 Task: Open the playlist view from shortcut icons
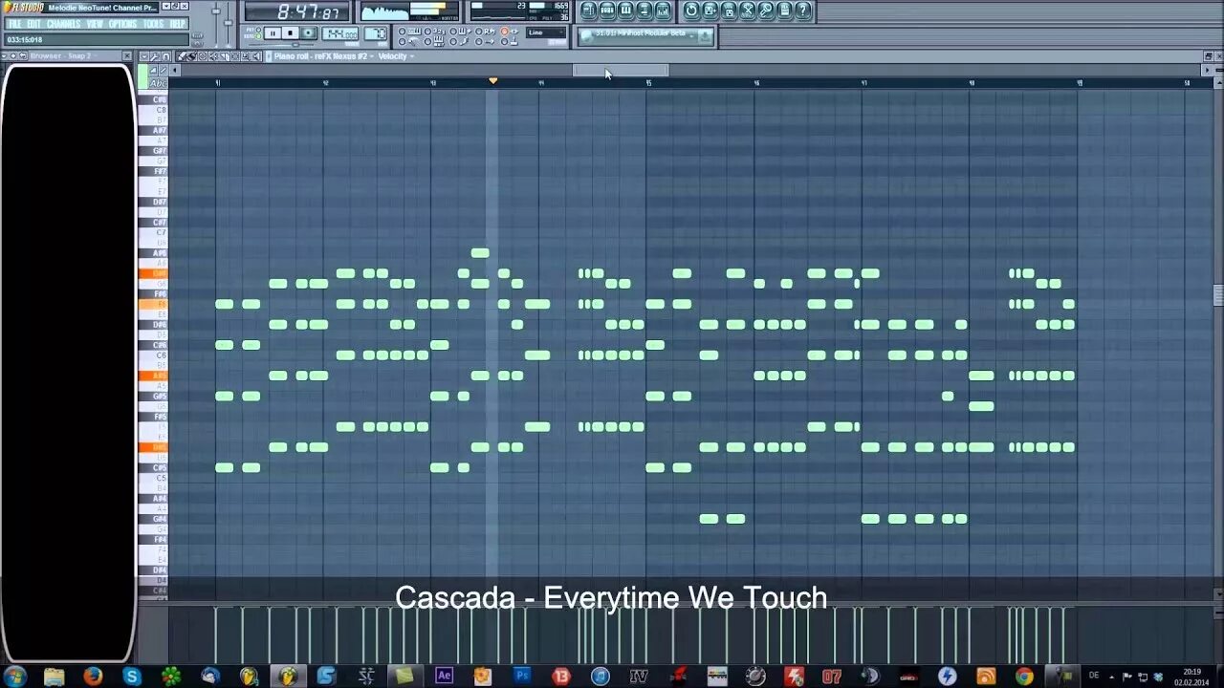588,11
